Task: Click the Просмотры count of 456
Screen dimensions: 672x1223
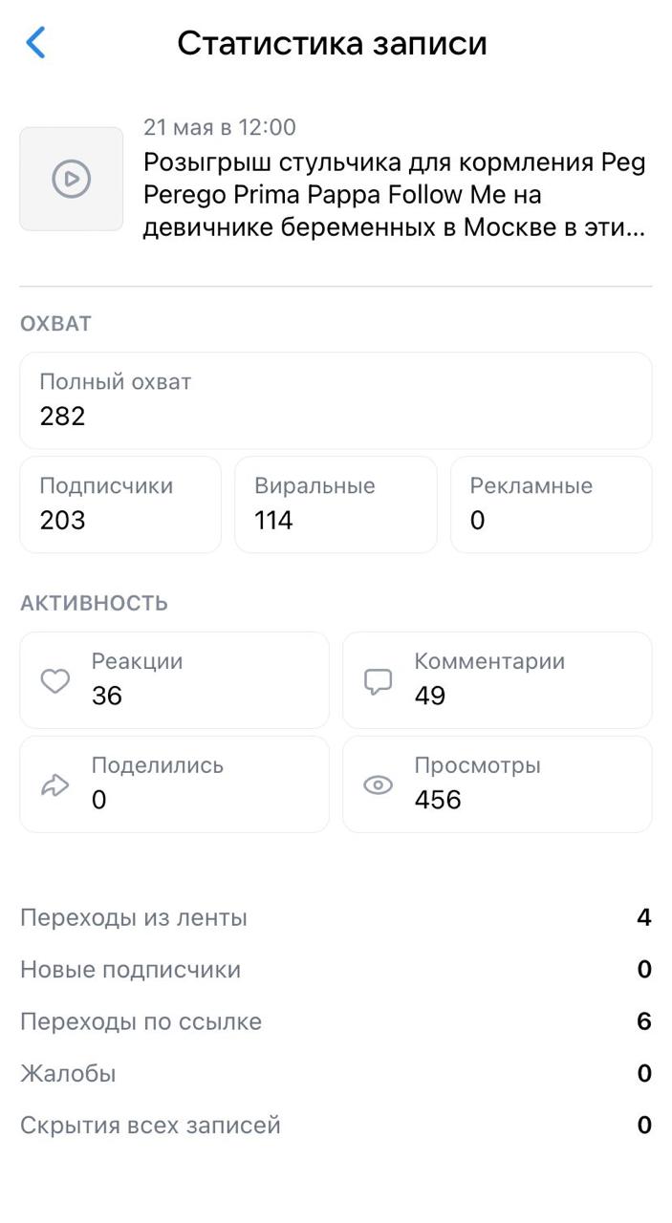Action: coord(438,800)
